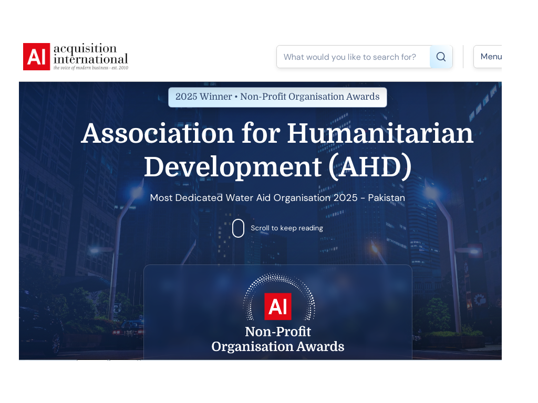Screen dimensions: 538x403
Task: Click the red AI logo in header
Action: coord(36,57)
